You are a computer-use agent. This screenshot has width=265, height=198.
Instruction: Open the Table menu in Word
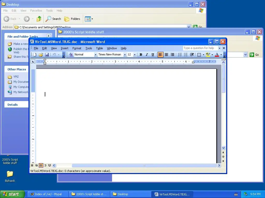pos(99,48)
